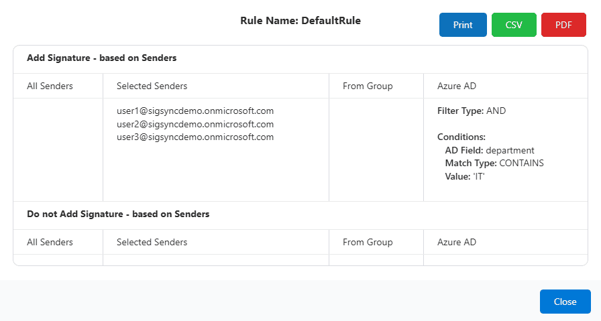Image resolution: width=601 pixels, height=321 pixels.
Task: Click the Do not Add Signature section heading
Action: pyautogui.click(x=118, y=214)
